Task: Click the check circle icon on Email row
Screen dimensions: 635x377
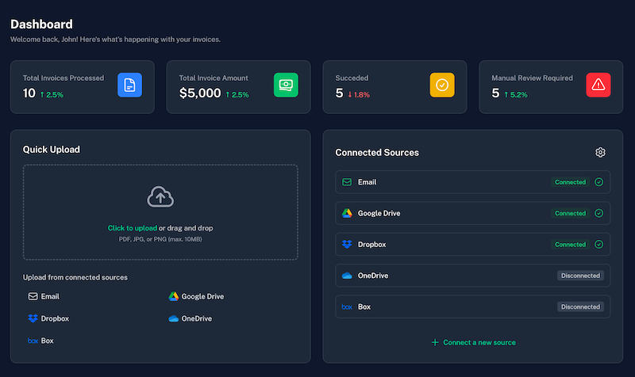Action: pyautogui.click(x=598, y=182)
